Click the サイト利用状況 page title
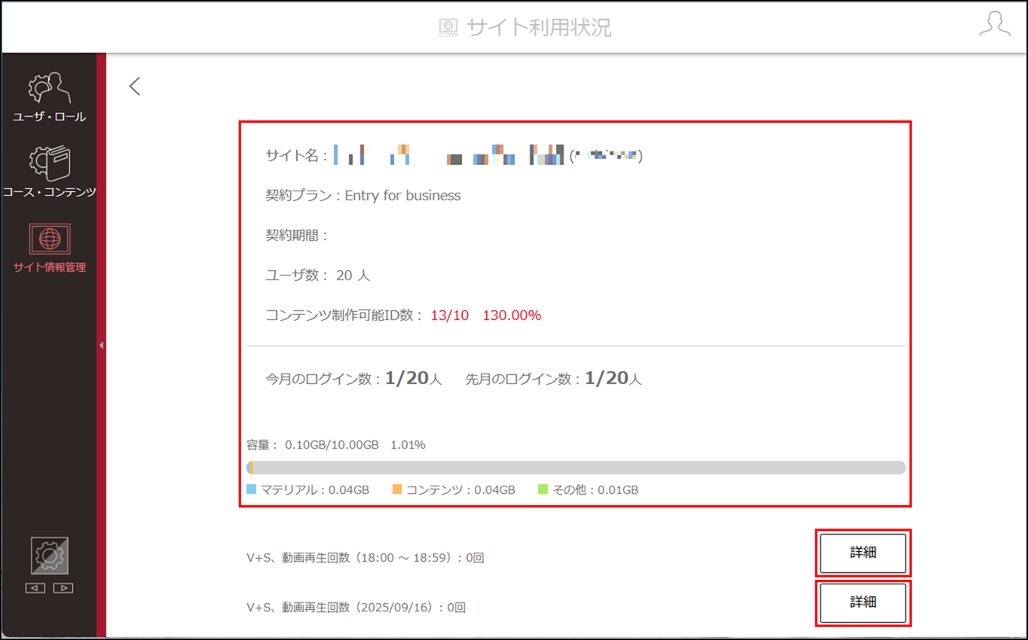This screenshot has height=640, width=1028. pyautogui.click(x=539, y=28)
